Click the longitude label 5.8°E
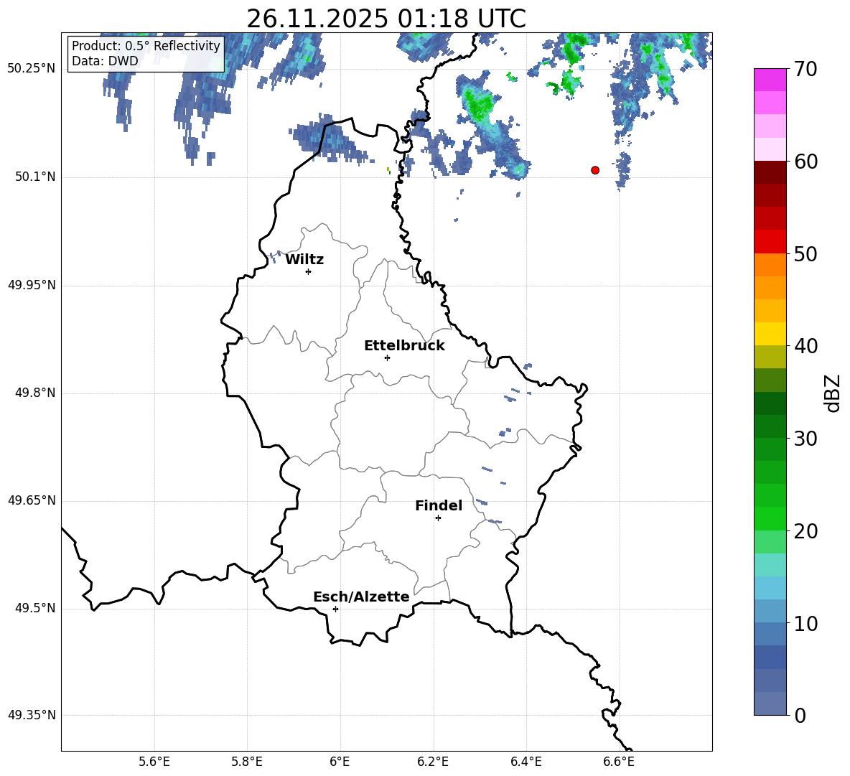 click(247, 762)
